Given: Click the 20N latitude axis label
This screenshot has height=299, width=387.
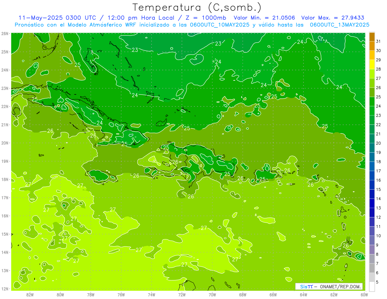Looking at the screenshot, I should (x=5, y=143).
